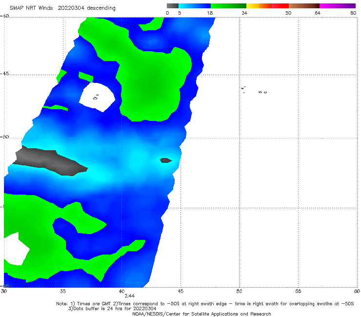
Task: Click the color bar label "18"
Action: [210, 13]
